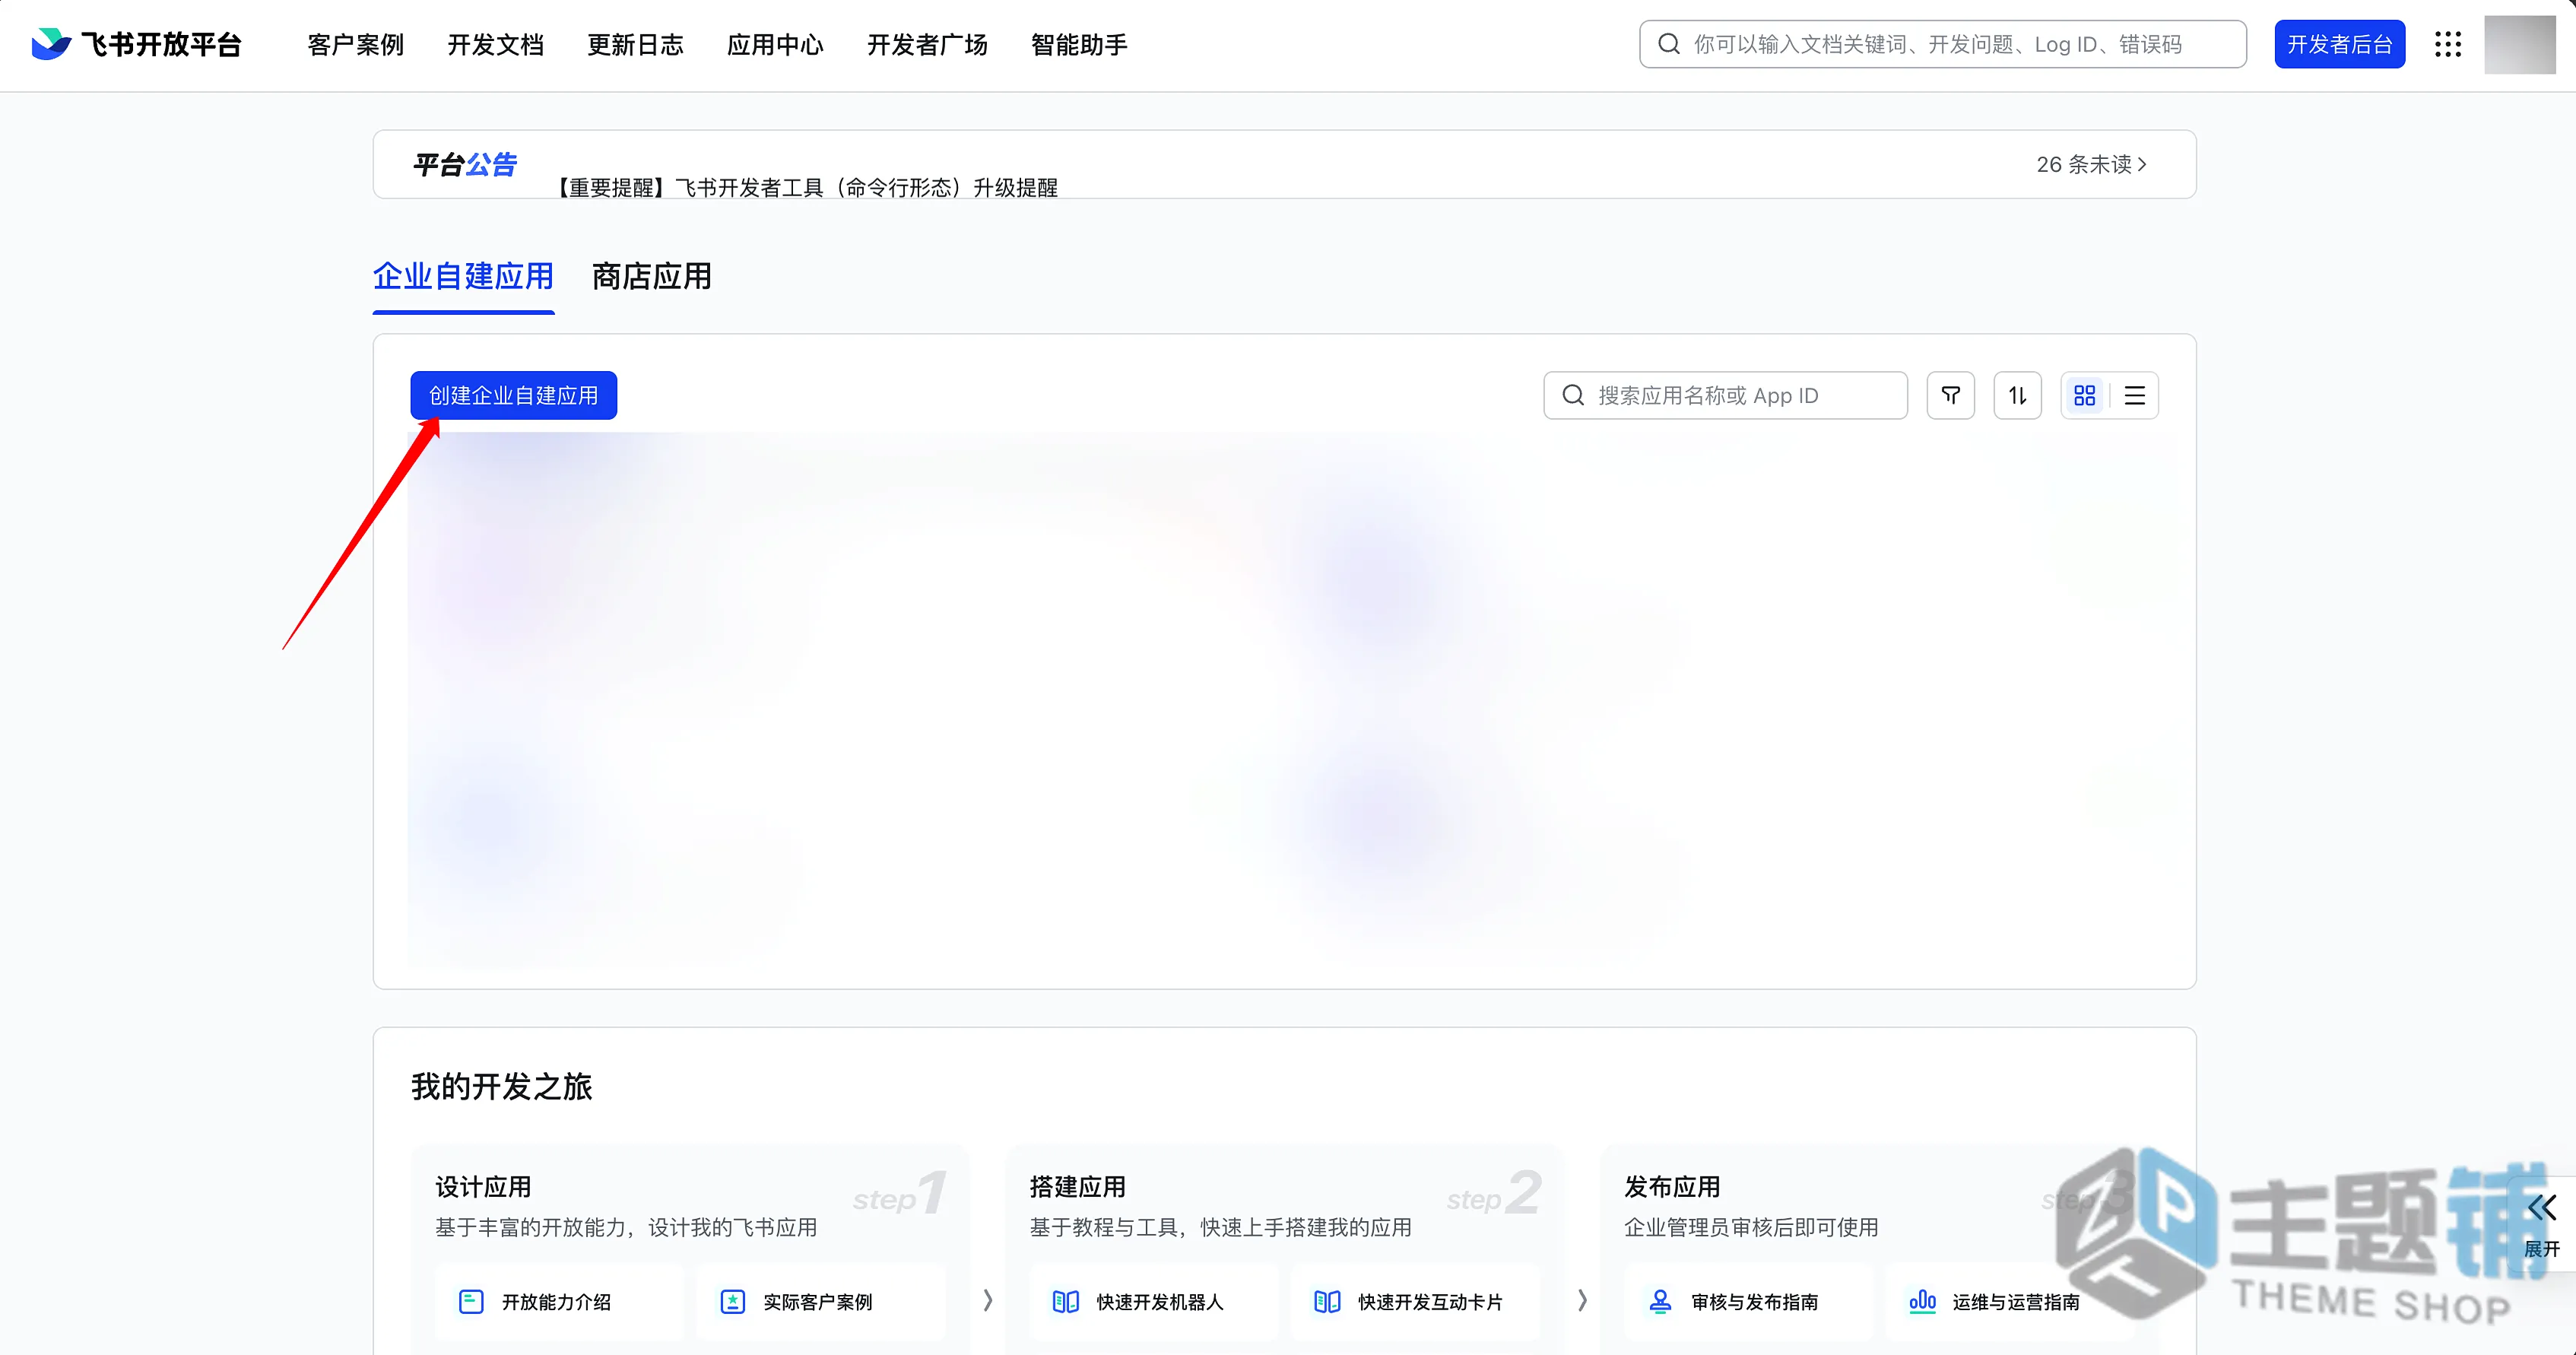This screenshot has width=2576, height=1355.
Task: Click the 设计应用 step card title
Action: (483, 1187)
